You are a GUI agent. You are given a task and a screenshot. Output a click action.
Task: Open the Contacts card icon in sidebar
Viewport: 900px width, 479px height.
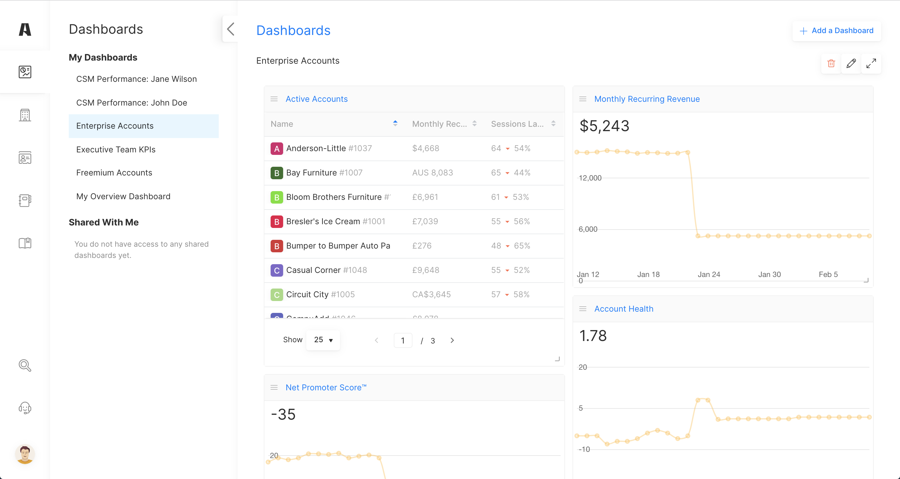tap(25, 158)
